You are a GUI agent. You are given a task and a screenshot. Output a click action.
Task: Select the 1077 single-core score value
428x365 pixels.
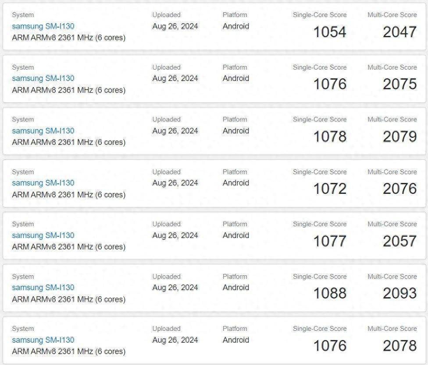coord(330,241)
